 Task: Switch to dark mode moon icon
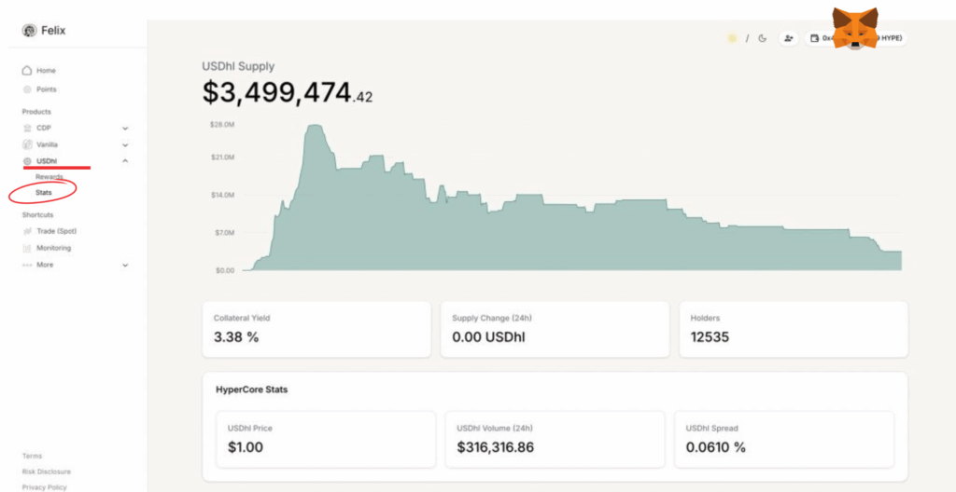coord(762,38)
